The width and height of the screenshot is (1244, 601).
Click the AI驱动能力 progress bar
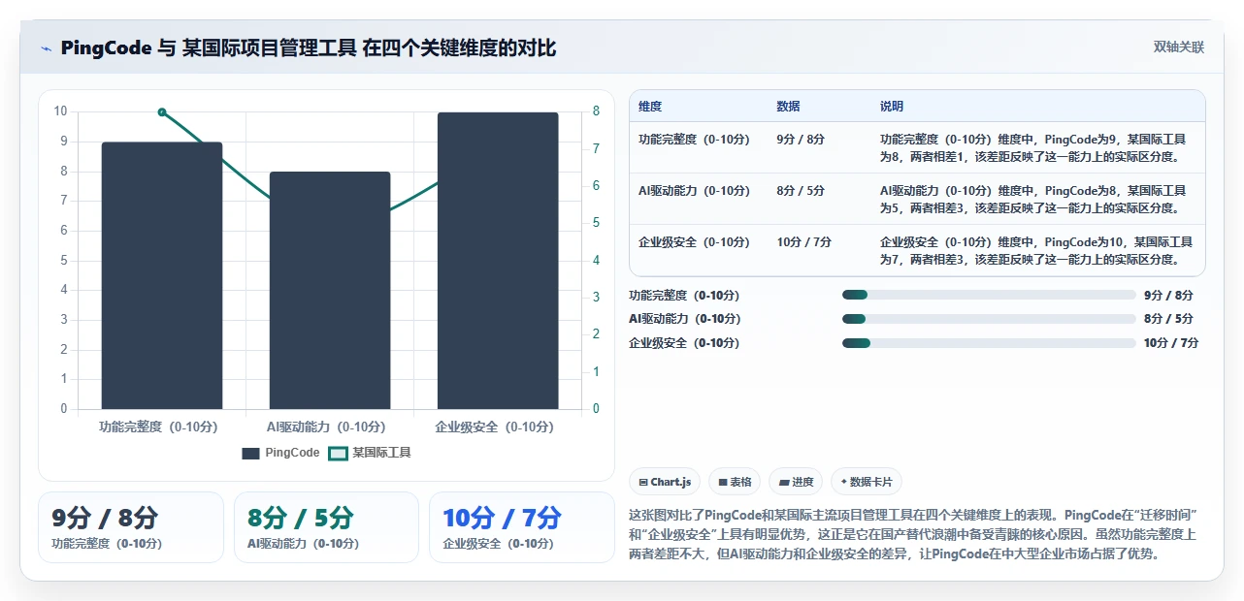point(989,319)
